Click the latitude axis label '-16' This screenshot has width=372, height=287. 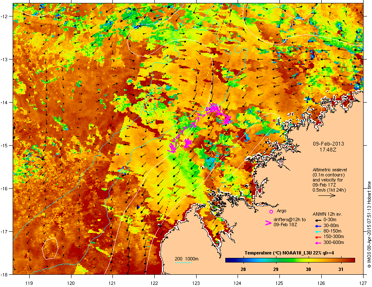pyautogui.click(x=4, y=189)
